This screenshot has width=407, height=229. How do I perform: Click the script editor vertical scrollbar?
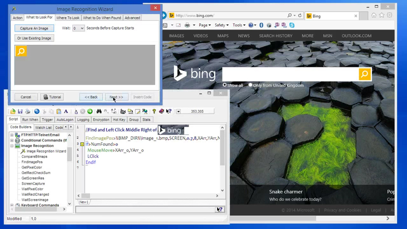coord(222,159)
